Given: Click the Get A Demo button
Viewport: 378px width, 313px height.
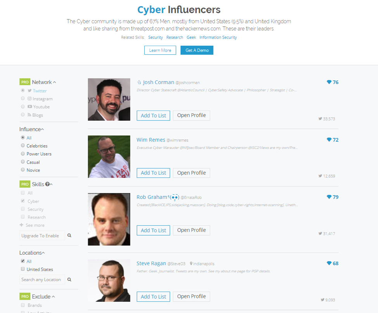Looking at the screenshot, I should coord(197,50).
